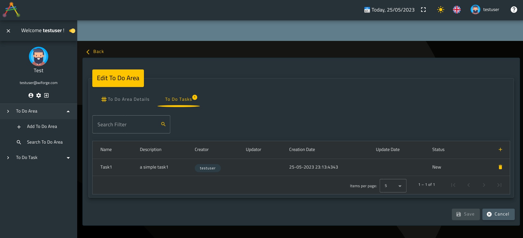
Task: Open user account profile icon
Action: [x=31, y=95]
